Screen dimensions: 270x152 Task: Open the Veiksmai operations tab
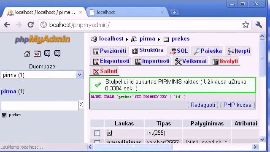pos(190,61)
